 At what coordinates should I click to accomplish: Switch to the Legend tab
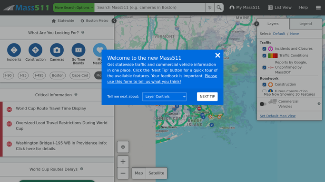click(x=305, y=24)
